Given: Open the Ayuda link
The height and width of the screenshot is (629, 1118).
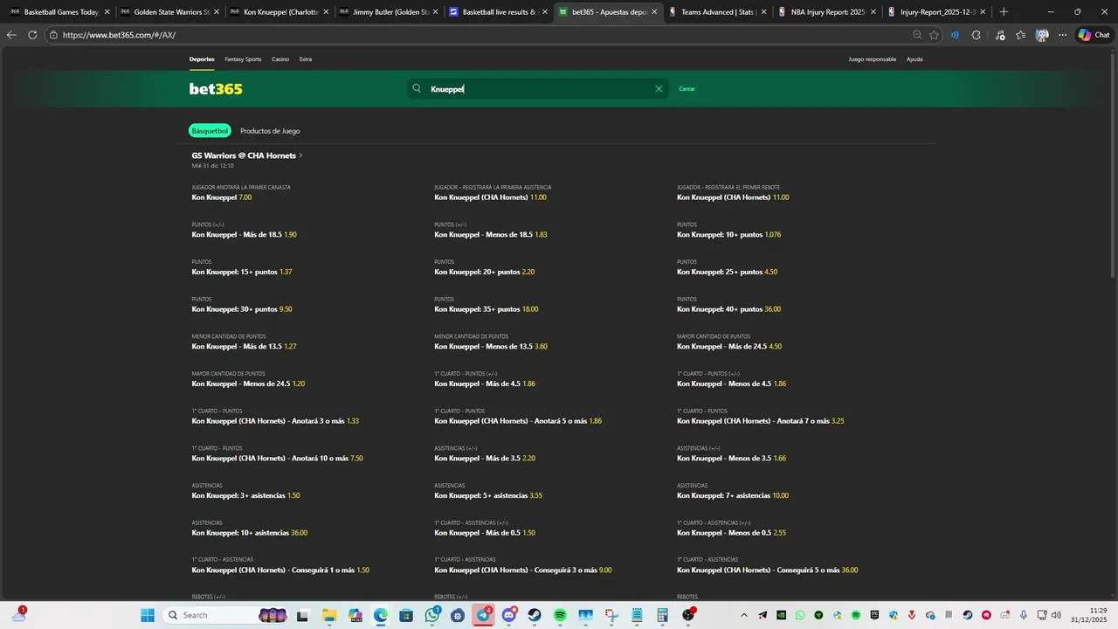Looking at the screenshot, I should pos(914,59).
